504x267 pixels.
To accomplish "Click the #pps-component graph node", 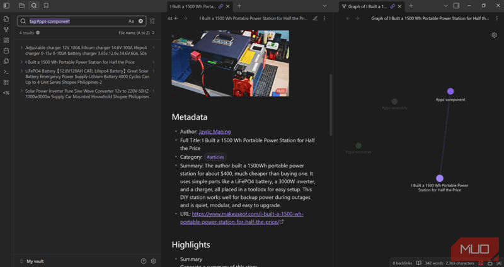I will [450, 91].
